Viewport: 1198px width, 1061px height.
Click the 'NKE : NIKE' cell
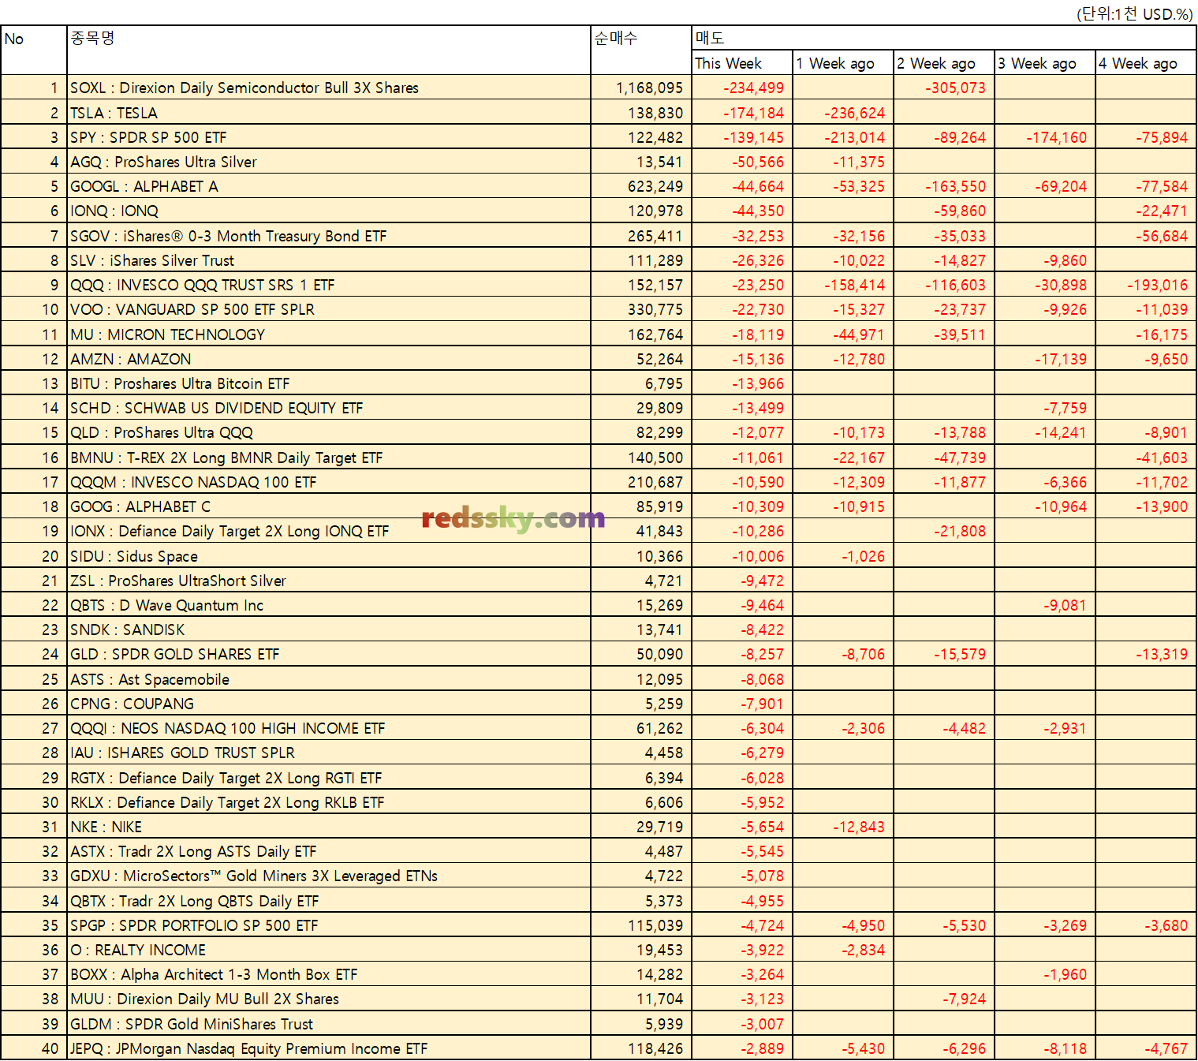click(x=329, y=827)
